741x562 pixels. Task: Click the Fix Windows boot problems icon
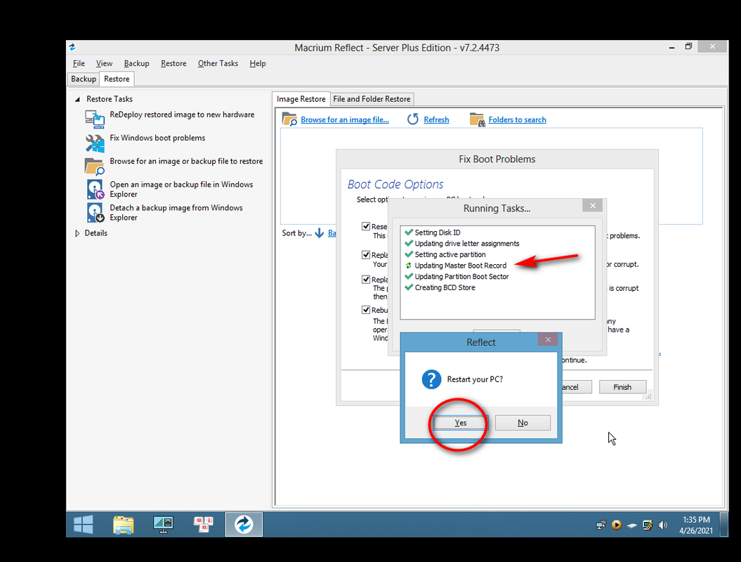coord(95,143)
